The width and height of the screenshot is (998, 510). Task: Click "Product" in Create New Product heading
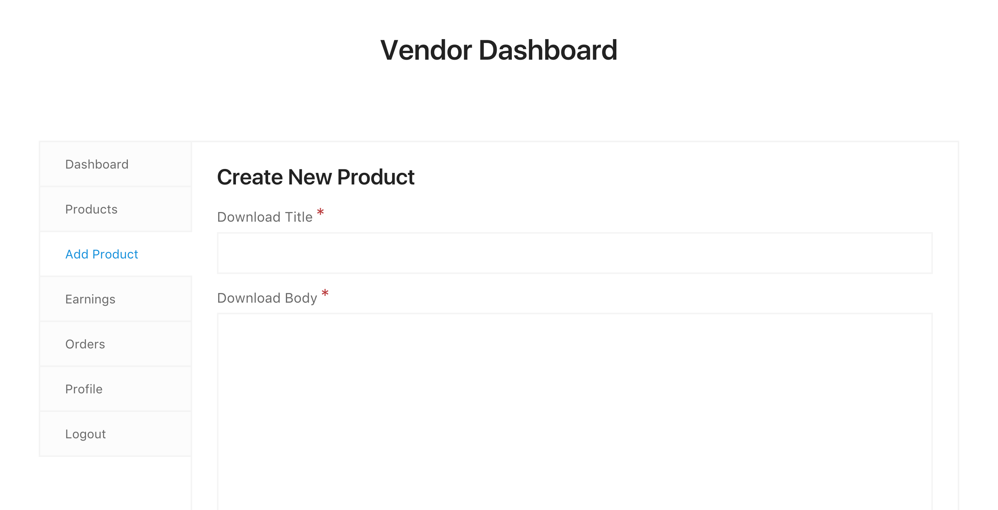click(376, 177)
